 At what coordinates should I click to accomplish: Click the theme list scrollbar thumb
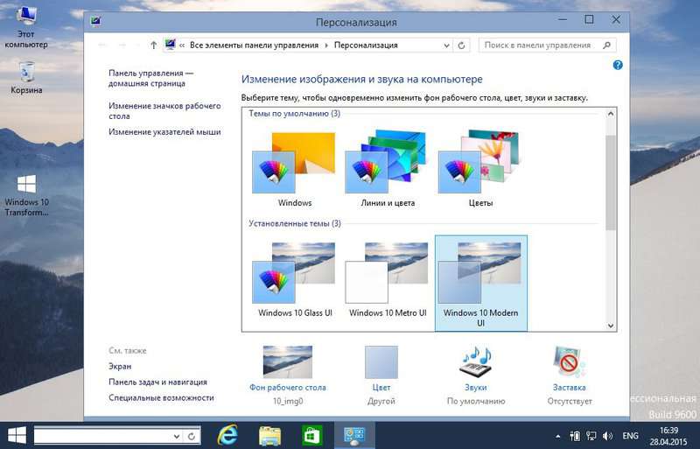610,182
